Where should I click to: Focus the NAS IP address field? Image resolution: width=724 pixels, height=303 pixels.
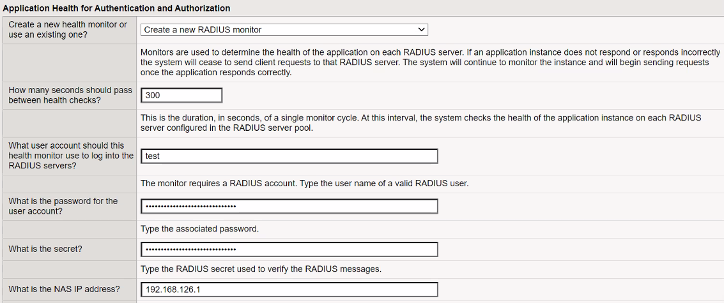[289, 290]
